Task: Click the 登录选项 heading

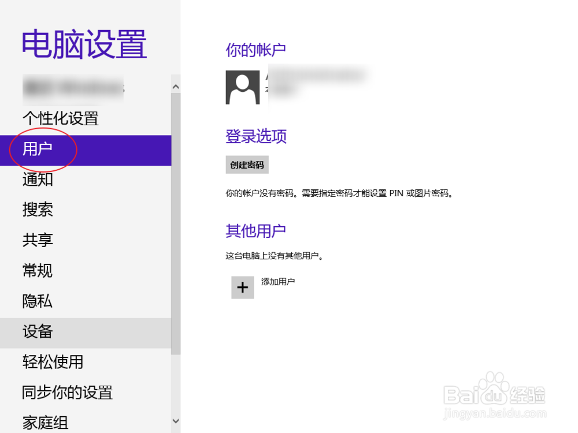Action: click(256, 136)
